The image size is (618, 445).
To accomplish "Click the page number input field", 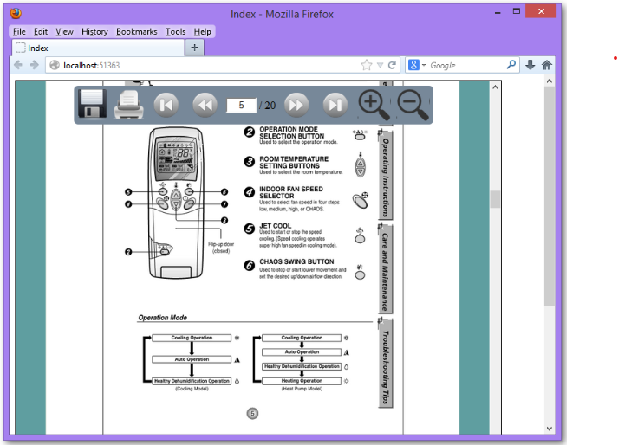I will pos(241,105).
